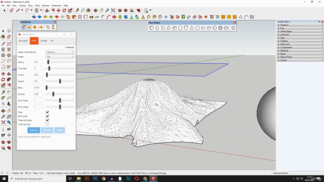This screenshot has width=324, height=182.
Task: Click the Cloth Scale slider handle
Action: pyautogui.click(x=60, y=101)
